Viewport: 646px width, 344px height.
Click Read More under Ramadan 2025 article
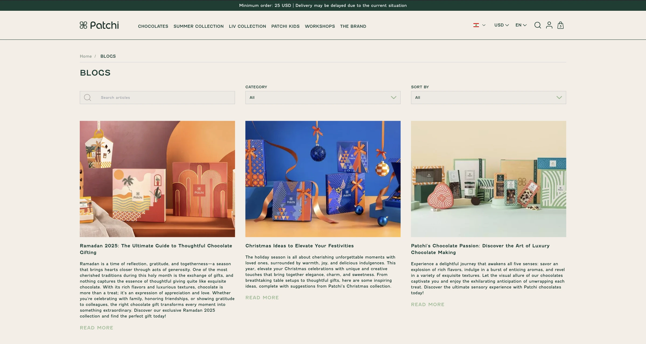[x=96, y=328]
